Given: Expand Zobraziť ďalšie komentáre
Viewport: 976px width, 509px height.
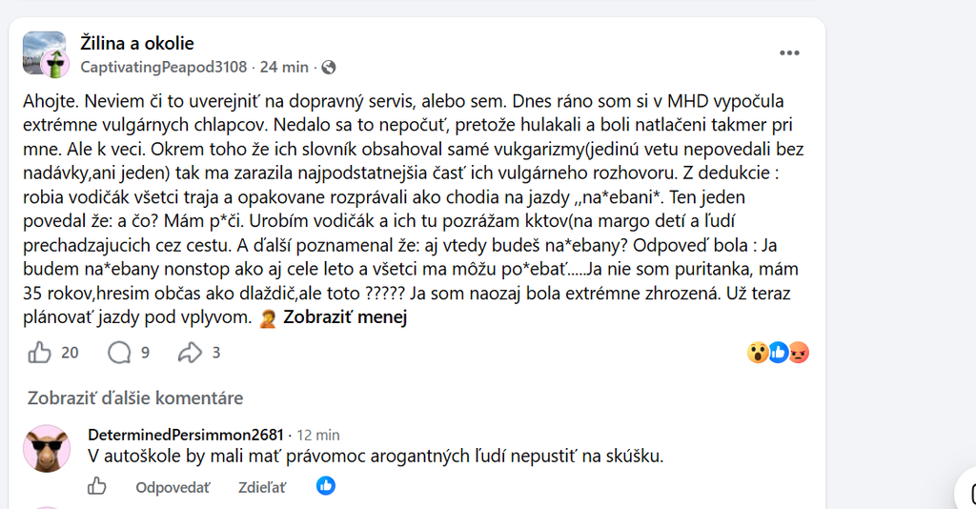Looking at the screenshot, I should click(x=135, y=398).
